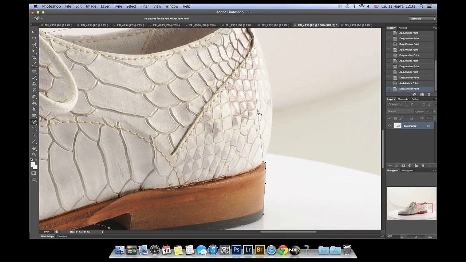The image size is (466, 262).
Task: Switch to the Paths tab
Action: (415, 99)
